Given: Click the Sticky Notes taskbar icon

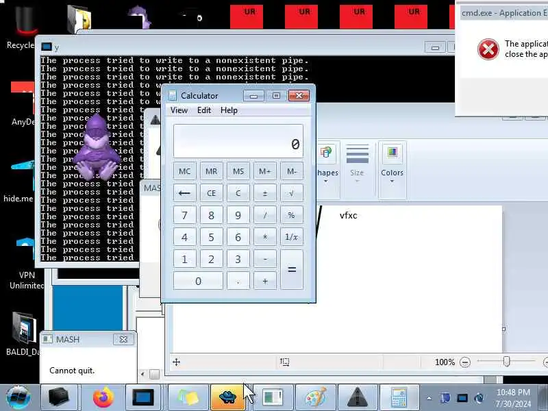Looking at the screenshot, I should pos(188,398).
